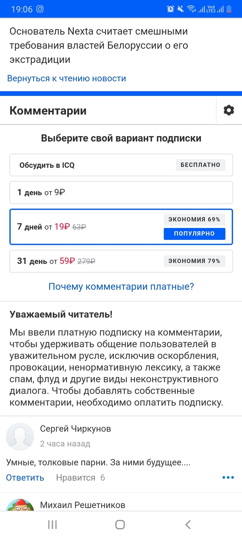Viewport: 242px width, 539px height.
Task: Tap the Instagram icon in the status bar
Action: [40, 9]
